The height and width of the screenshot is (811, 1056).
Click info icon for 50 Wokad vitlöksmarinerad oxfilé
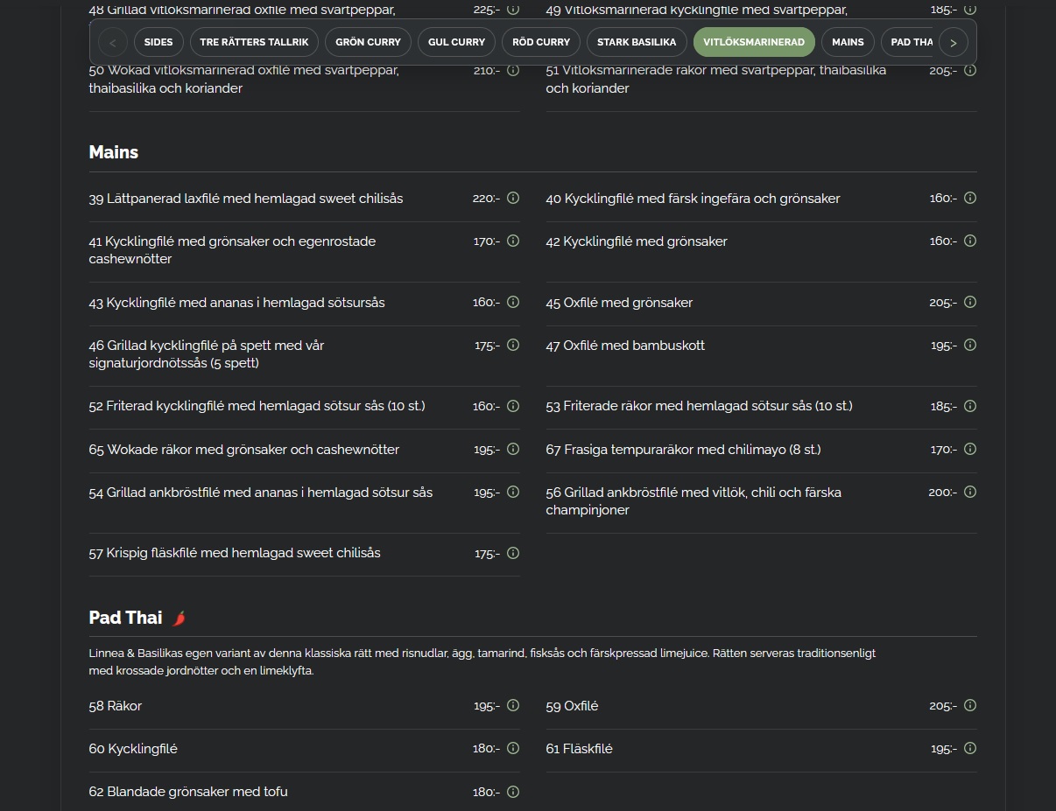click(513, 70)
